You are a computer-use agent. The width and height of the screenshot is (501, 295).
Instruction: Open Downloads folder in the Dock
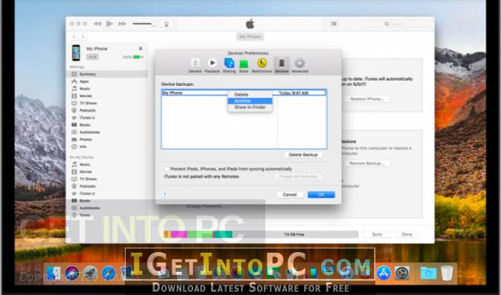pos(428,273)
